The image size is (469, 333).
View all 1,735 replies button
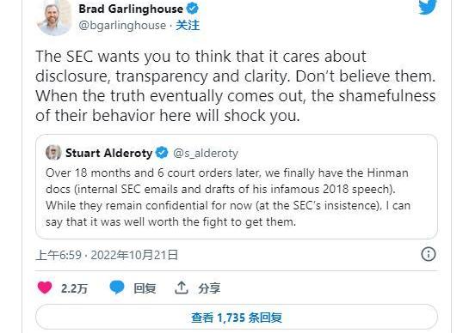pyautogui.click(x=237, y=317)
